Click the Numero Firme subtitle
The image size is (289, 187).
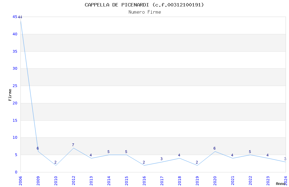[145, 12]
